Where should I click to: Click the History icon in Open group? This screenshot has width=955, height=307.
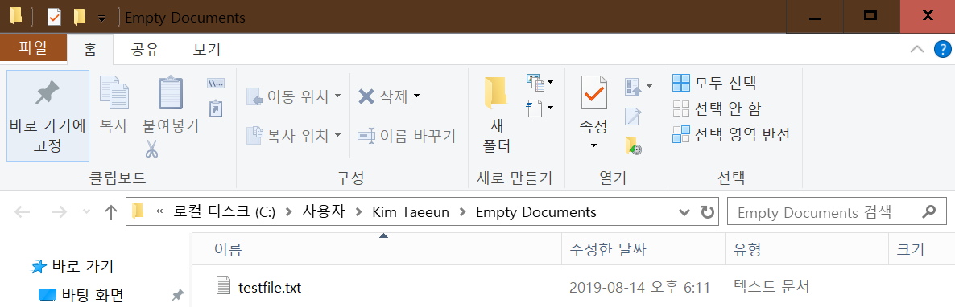633,146
